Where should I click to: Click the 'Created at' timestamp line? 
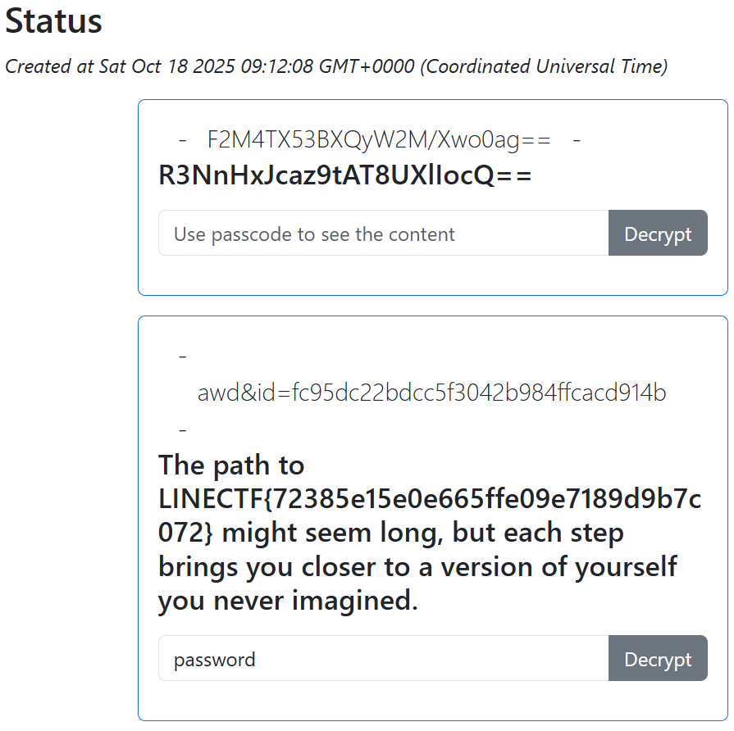pos(336,66)
